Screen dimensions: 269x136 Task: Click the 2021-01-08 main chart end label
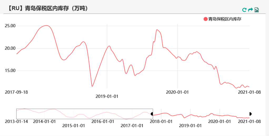pos(250,92)
